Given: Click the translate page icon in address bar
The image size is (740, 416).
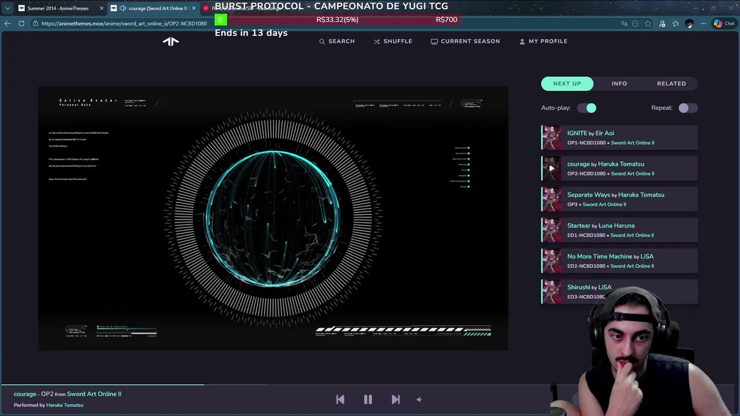Looking at the screenshot, I should (624, 24).
